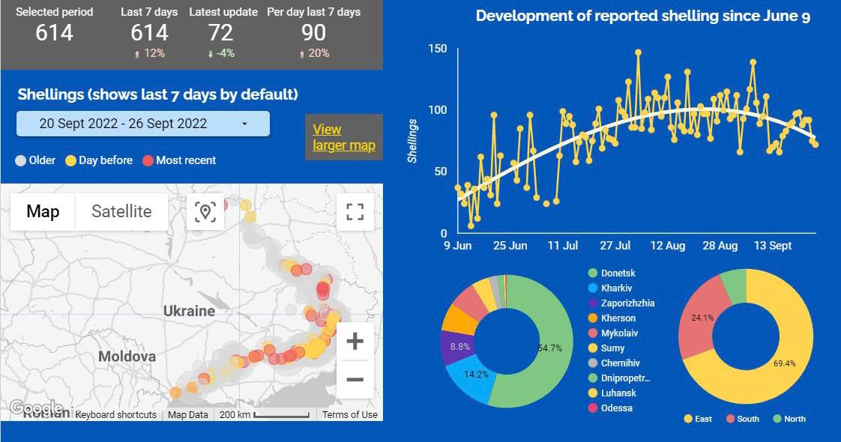Open the map Terms of Use
Image resolution: width=841 pixels, height=442 pixels.
[x=349, y=414]
